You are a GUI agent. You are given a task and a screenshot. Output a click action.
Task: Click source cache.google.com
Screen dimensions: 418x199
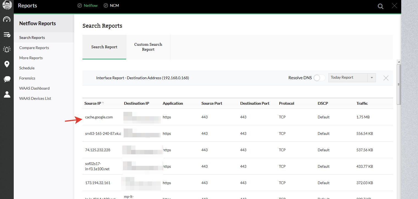[x=99, y=117]
